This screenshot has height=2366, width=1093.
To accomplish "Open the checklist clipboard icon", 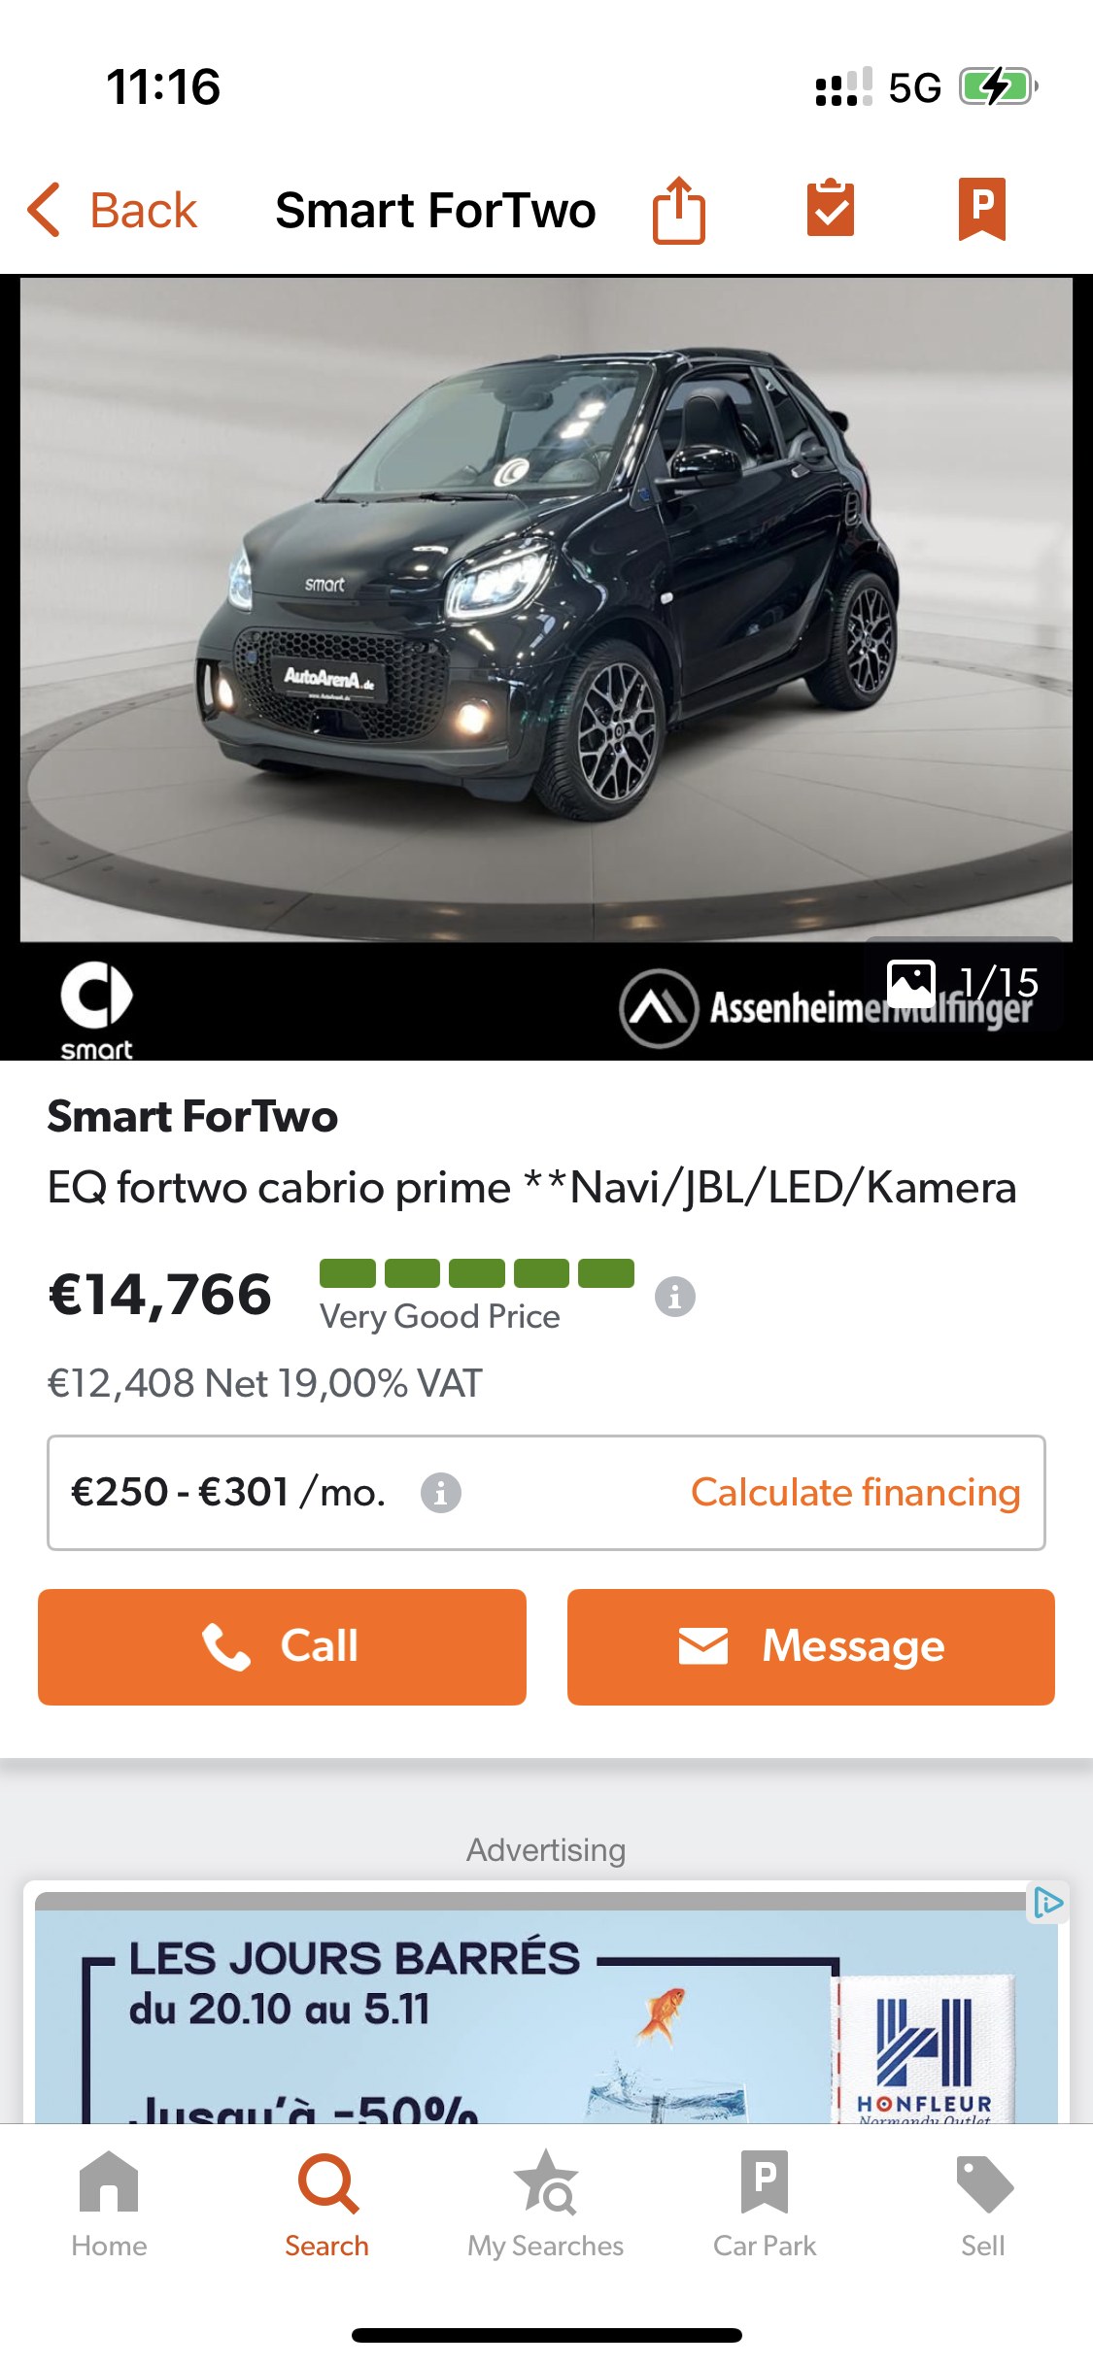I will coord(831,208).
